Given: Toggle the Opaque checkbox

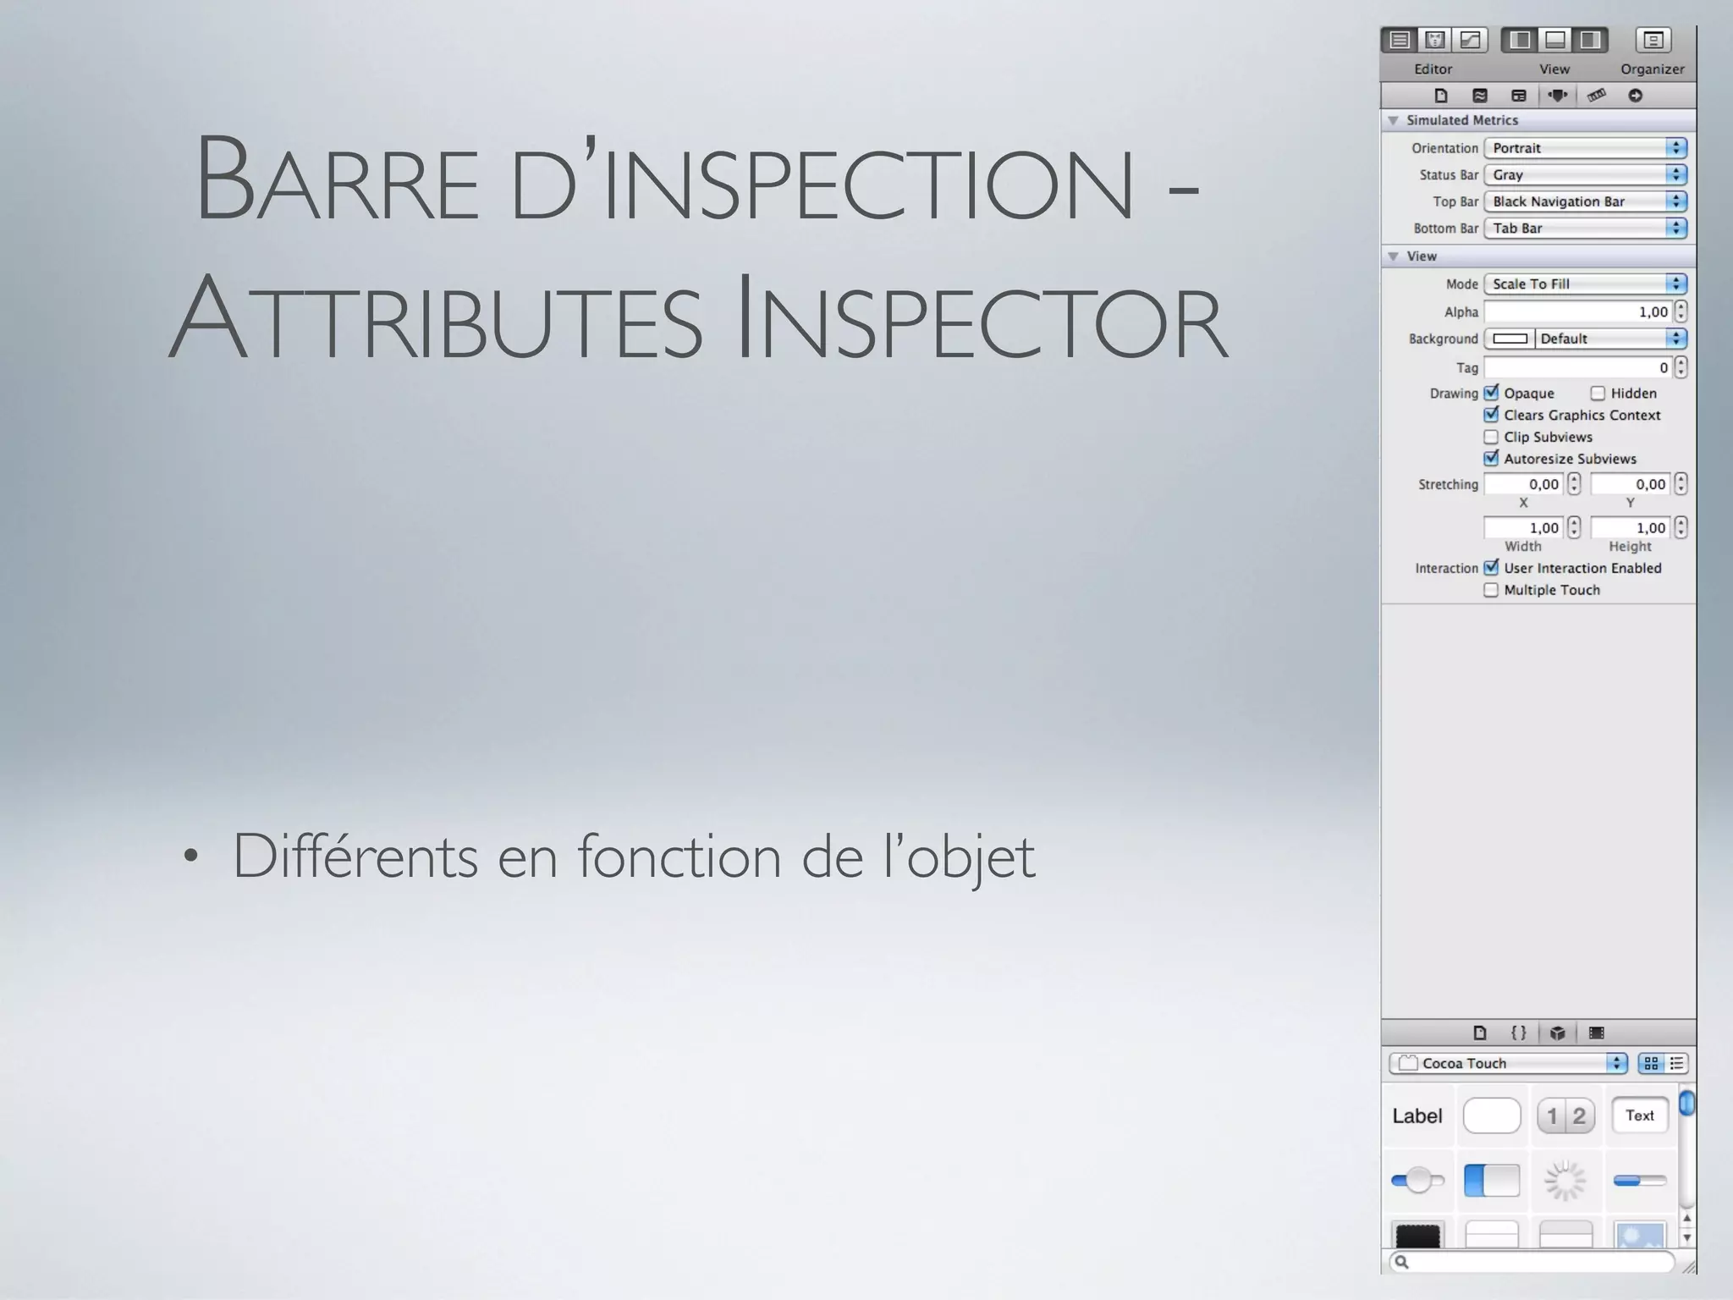Looking at the screenshot, I should 1491,393.
